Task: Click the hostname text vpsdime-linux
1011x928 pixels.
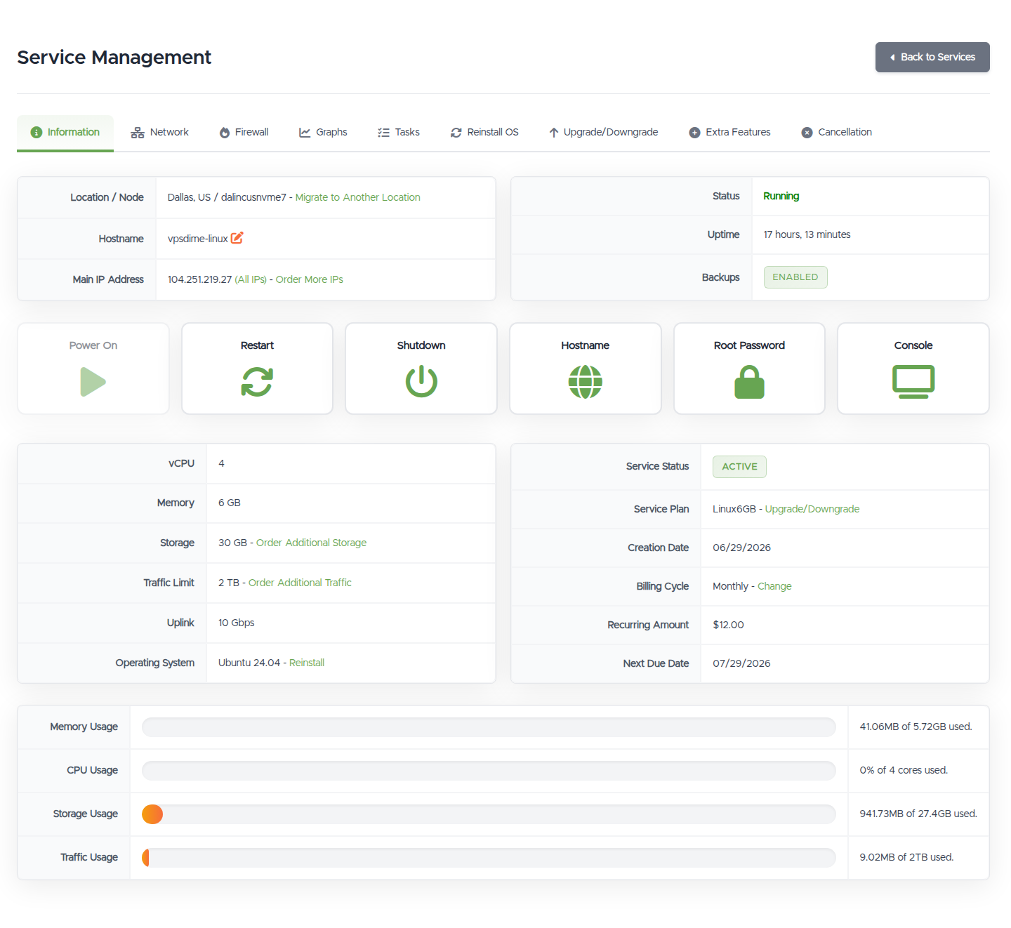Action: click(197, 239)
